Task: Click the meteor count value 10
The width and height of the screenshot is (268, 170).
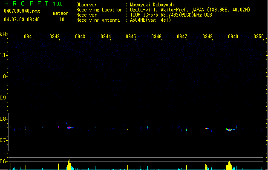Action: click(x=62, y=20)
